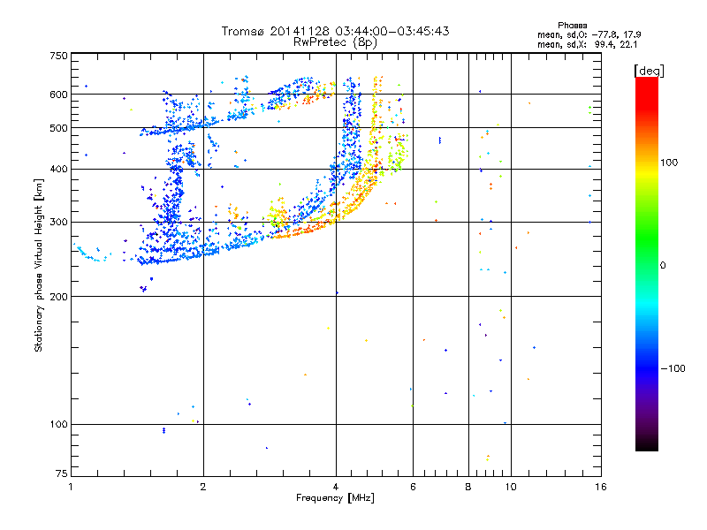707x530 pixels.
Task: Click the x-axis tick label '4'
Action: click(x=336, y=487)
